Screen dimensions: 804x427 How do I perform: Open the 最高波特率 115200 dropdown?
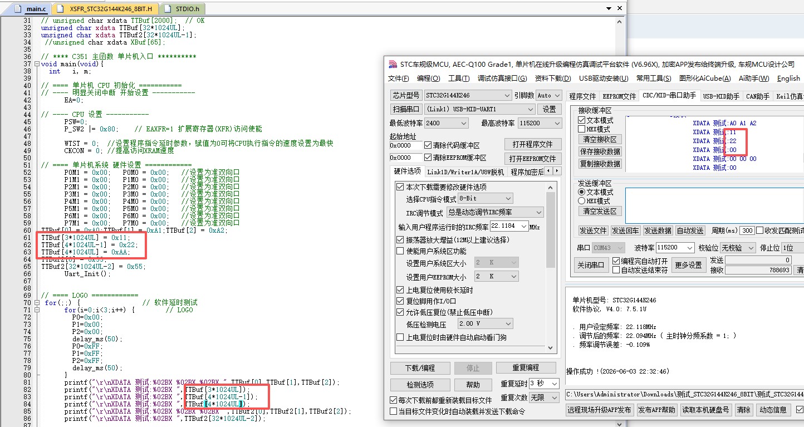tap(539, 123)
